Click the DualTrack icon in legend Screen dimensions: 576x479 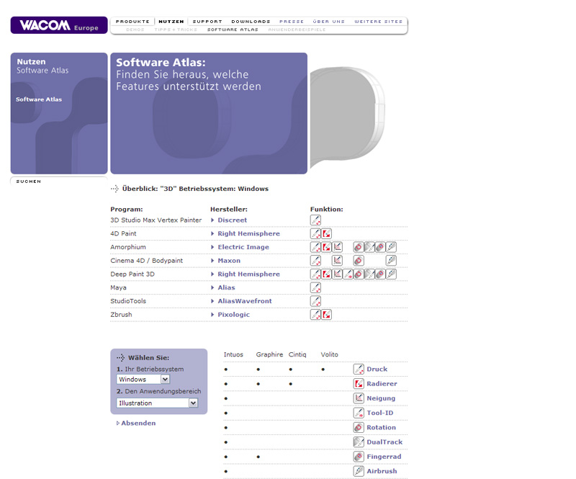click(x=359, y=442)
